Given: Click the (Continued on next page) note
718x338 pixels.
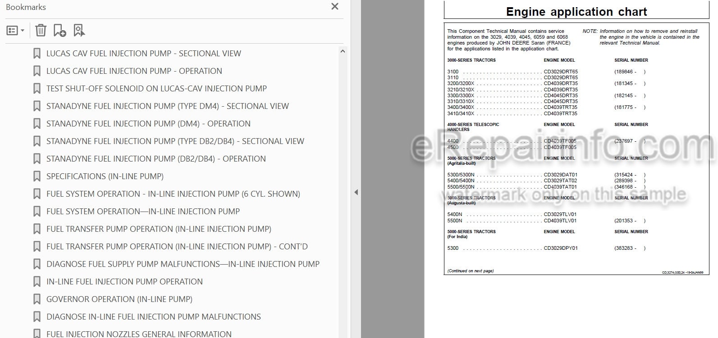Looking at the screenshot, I should click(470, 271).
